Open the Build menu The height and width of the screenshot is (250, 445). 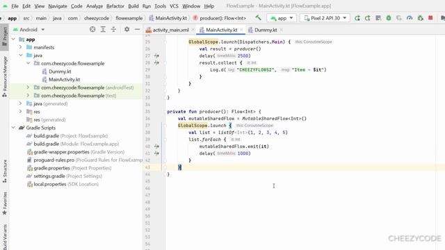click(133, 6)
